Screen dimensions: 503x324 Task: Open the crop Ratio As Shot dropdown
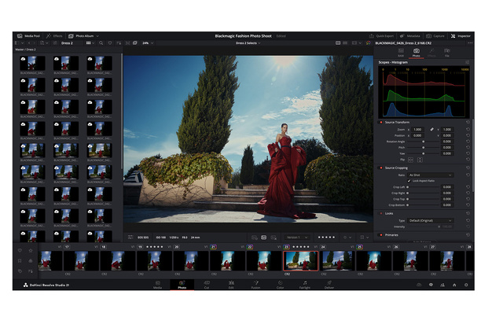(430, 175)
